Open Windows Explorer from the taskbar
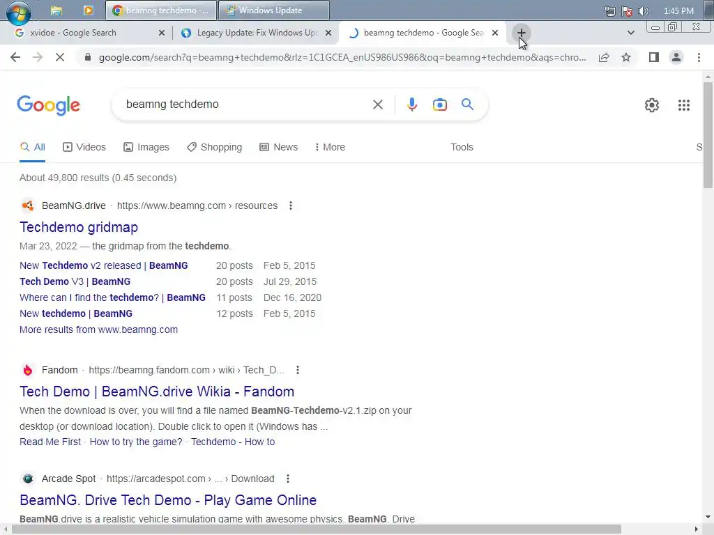The height and width of the screenshot is (535, 714). (56, 10)
